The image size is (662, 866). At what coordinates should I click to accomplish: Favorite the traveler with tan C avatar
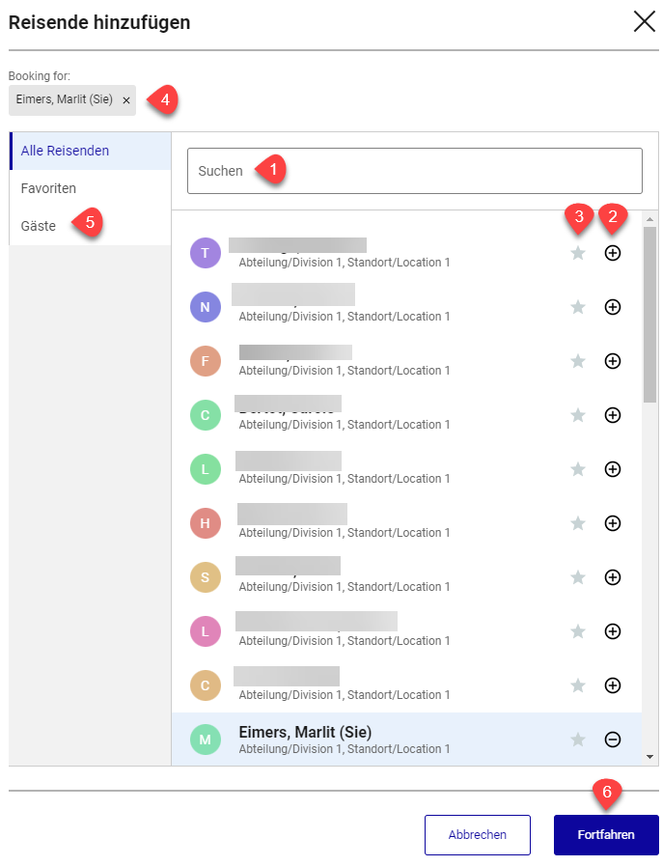click(x=577, y=685)
